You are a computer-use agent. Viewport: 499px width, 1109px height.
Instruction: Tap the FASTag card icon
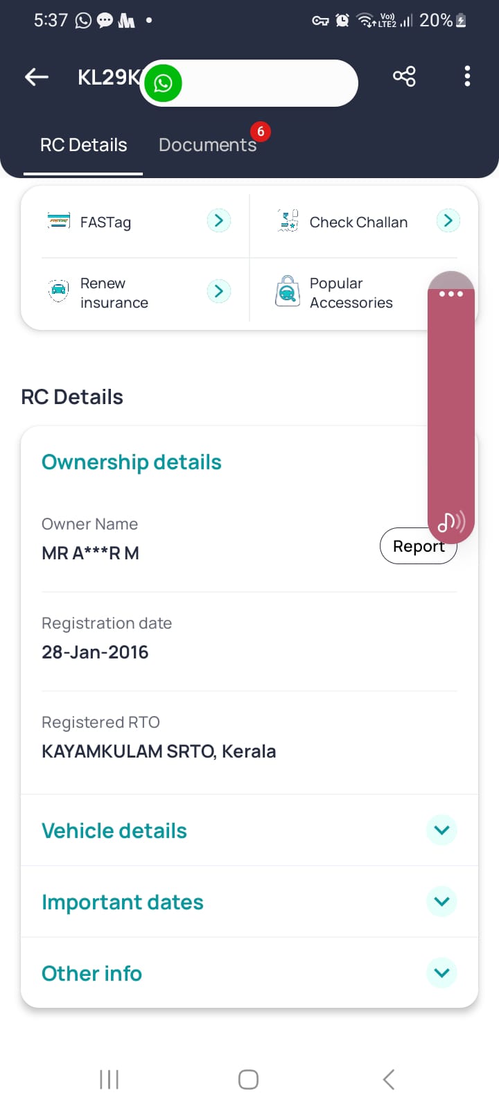coord(59,221)
